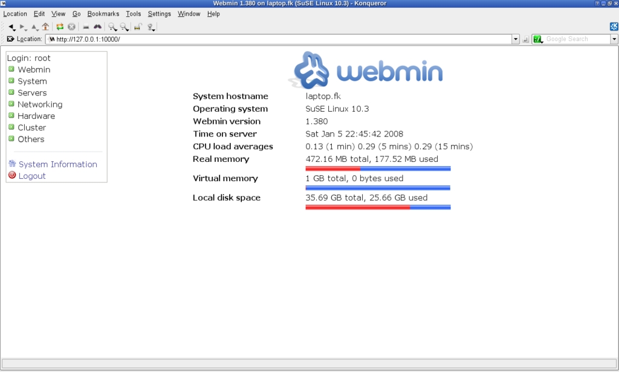Click the Home icon in toolbar

click(46, 27)
